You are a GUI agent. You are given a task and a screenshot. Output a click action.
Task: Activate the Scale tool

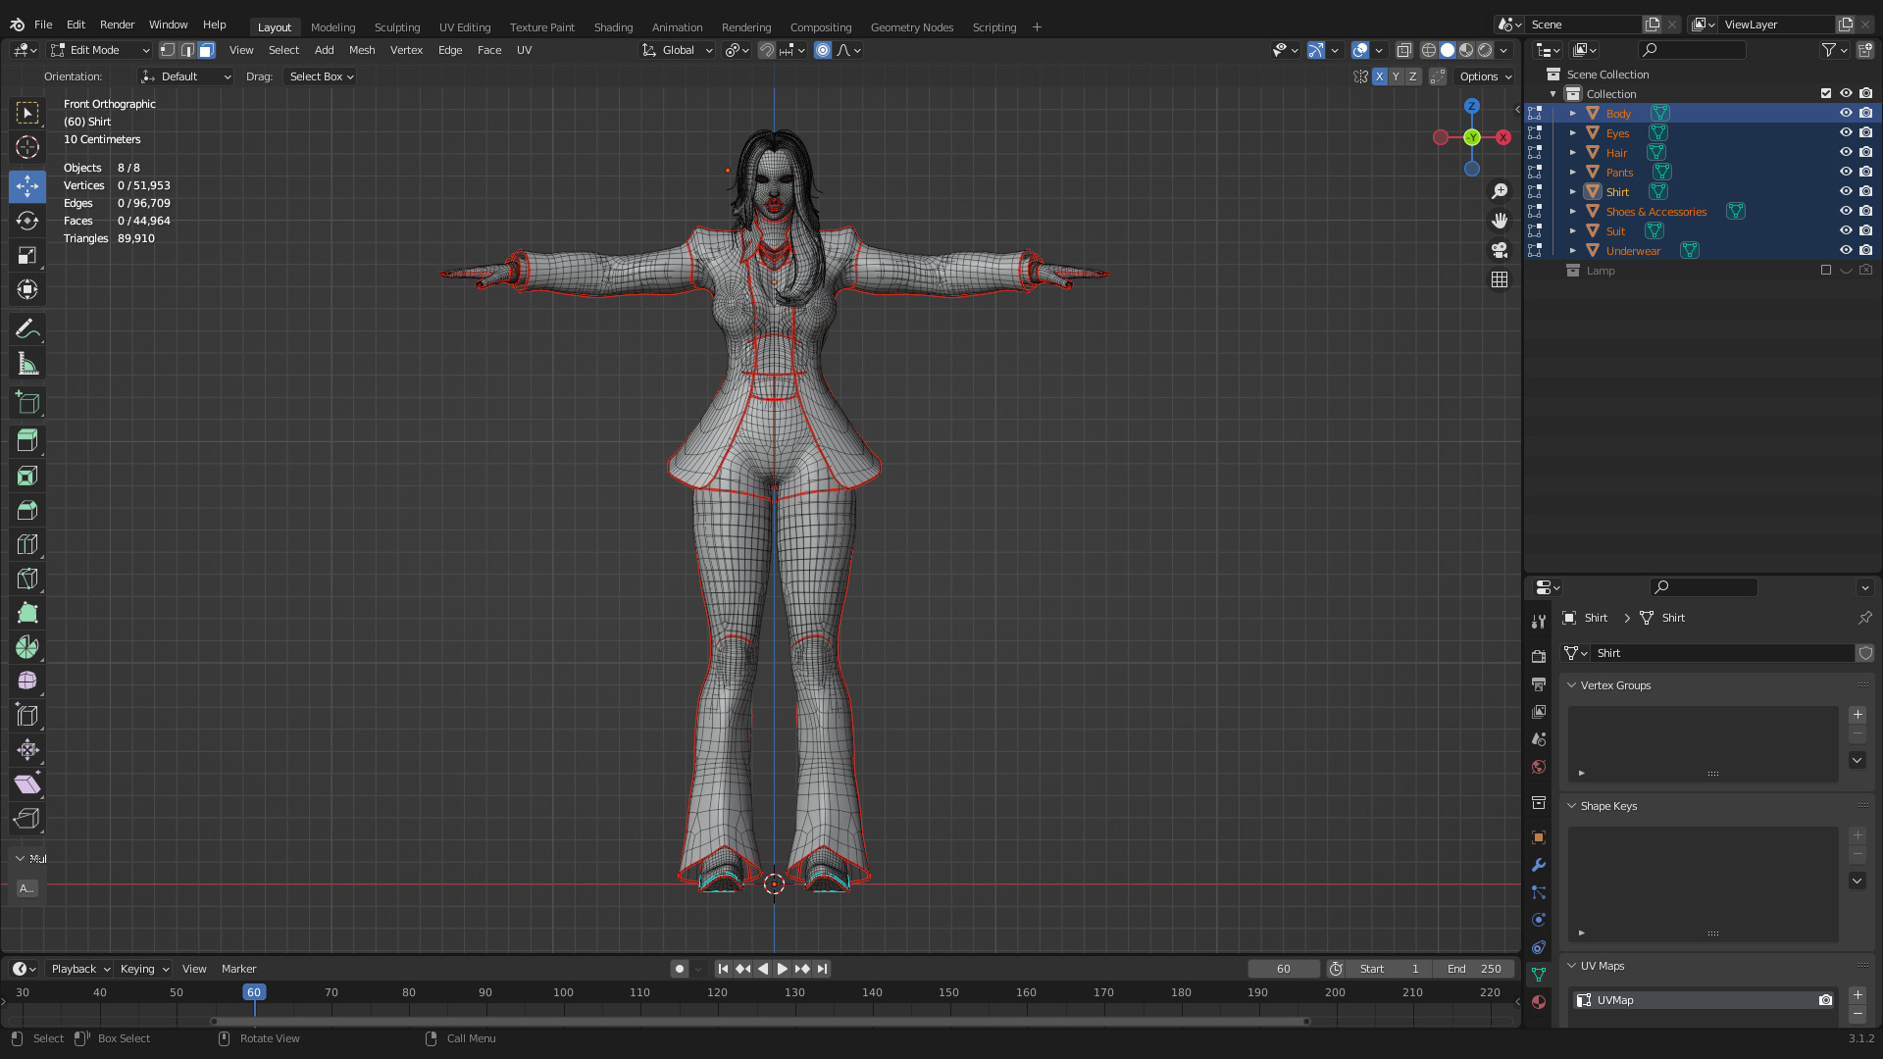click(x=27, y=255)
